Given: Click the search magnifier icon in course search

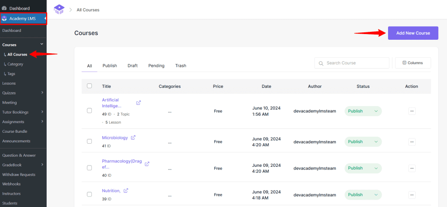Looking at the screenshot, I should click(x=321, y=63).
